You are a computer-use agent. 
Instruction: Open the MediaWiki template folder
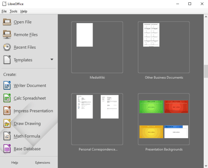click(x=97, y=47)
